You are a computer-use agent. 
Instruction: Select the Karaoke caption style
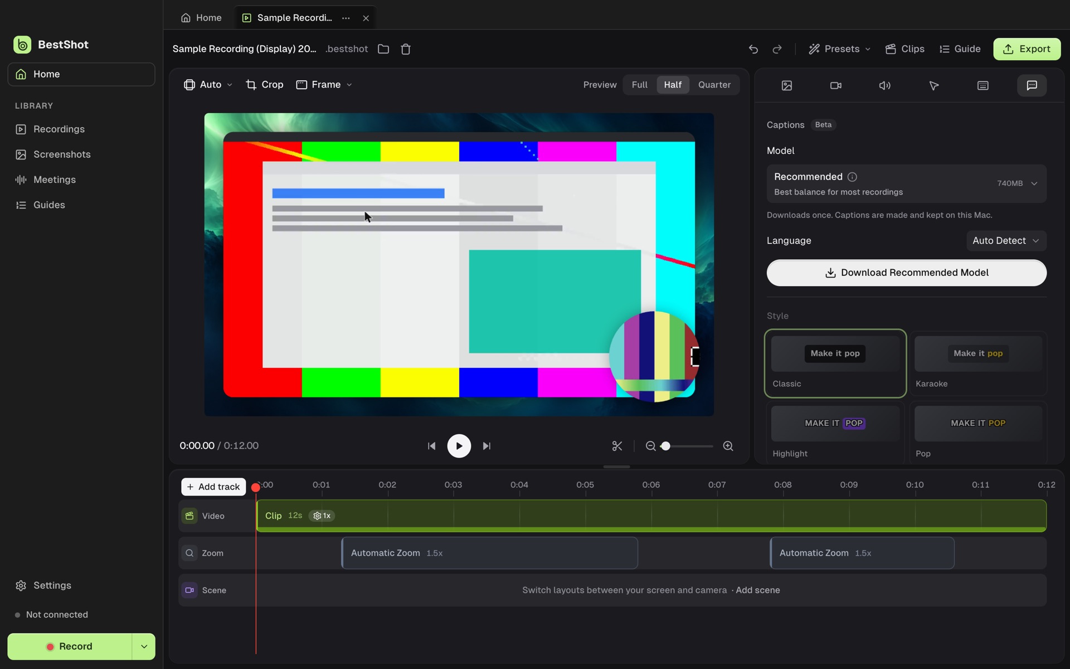(x=978, y=363)
